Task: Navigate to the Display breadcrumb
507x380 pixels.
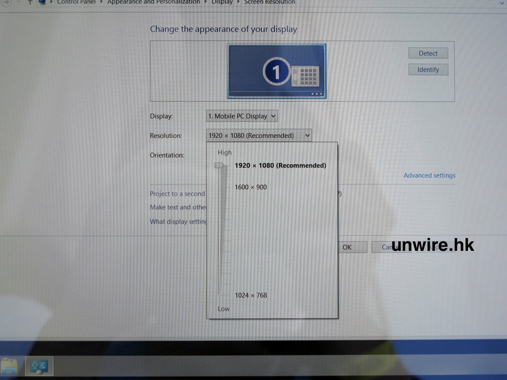Action: 222,2
